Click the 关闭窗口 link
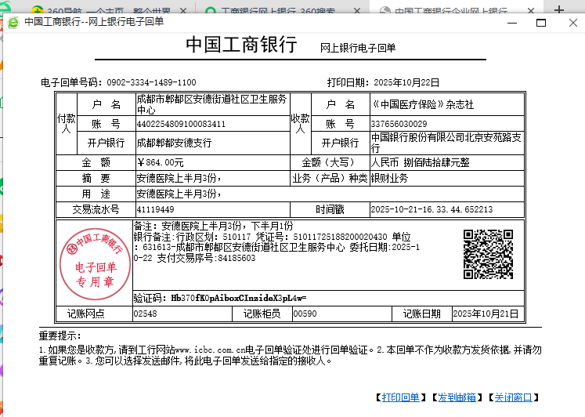Screen dimensions: 585x417 [x=514, y=397]
